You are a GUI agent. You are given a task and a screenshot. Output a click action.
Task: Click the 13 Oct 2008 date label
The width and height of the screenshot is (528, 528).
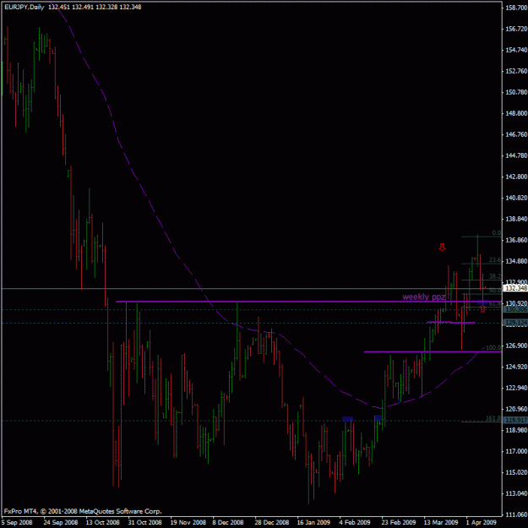click(103, 523)
